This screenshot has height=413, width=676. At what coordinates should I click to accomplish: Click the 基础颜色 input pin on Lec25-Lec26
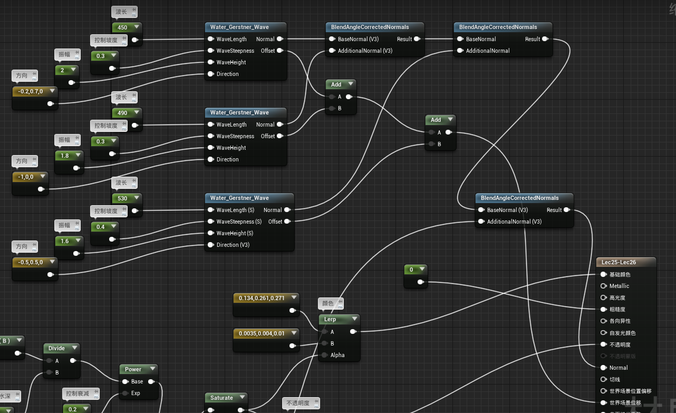pos(604,274)
